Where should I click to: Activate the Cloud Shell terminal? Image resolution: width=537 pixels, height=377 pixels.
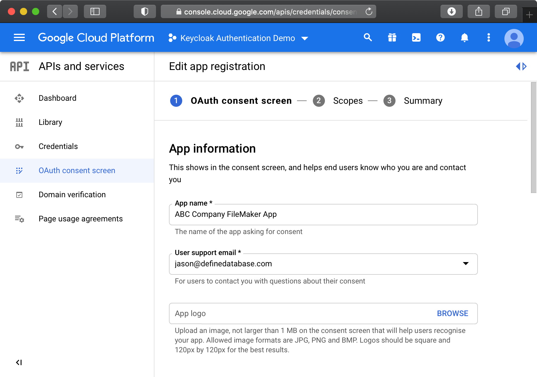pos(416,37)
